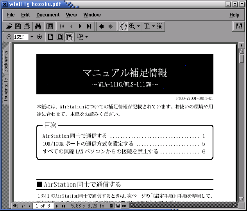Click the Adobe logo icon

[x=239, y=26]
